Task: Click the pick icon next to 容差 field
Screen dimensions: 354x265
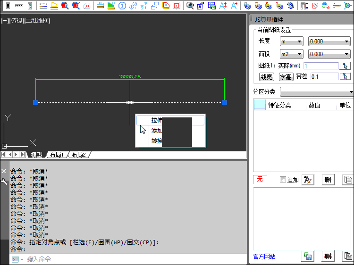Action: click(345, 76)
